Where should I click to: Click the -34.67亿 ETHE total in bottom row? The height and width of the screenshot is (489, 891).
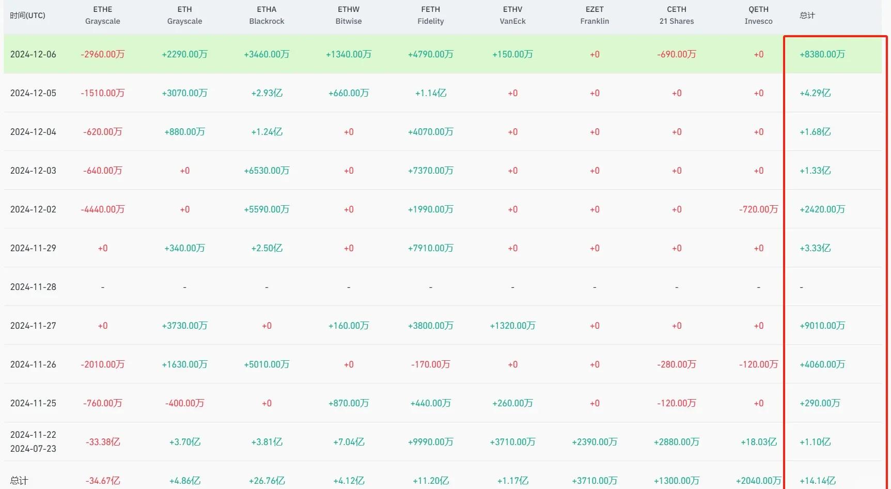coord(102,481)
